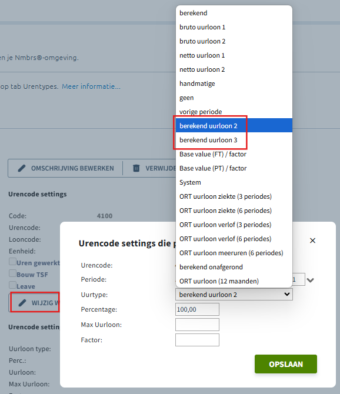Choose 'handmatige' in the dropdown list
This screenshot has height=394, width=340.
point(234,84)
